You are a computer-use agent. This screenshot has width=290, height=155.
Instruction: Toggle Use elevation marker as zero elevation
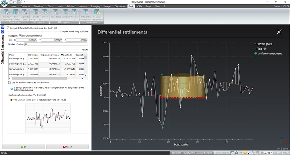click(x=9, y=83)
